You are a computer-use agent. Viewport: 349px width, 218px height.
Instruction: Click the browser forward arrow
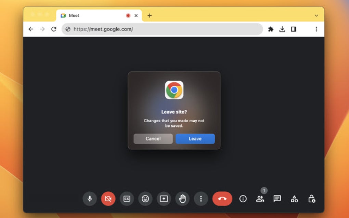(x=42, y=29)
